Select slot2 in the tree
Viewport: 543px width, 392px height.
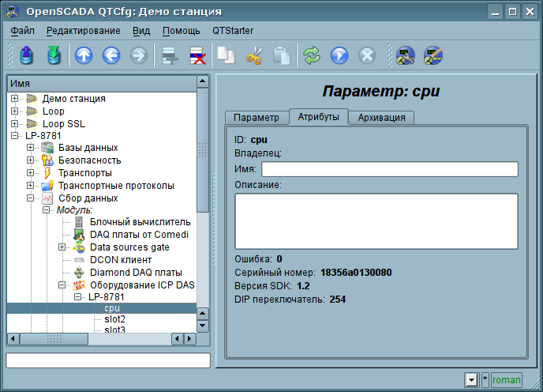[114, 319]
